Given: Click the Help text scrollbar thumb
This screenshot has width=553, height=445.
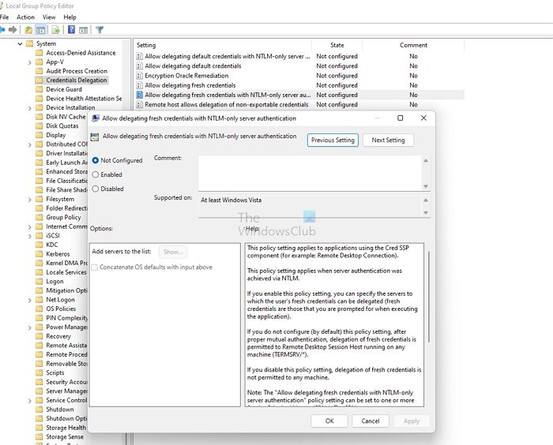Looking at the screenshot, I should [x=428, y=297].
